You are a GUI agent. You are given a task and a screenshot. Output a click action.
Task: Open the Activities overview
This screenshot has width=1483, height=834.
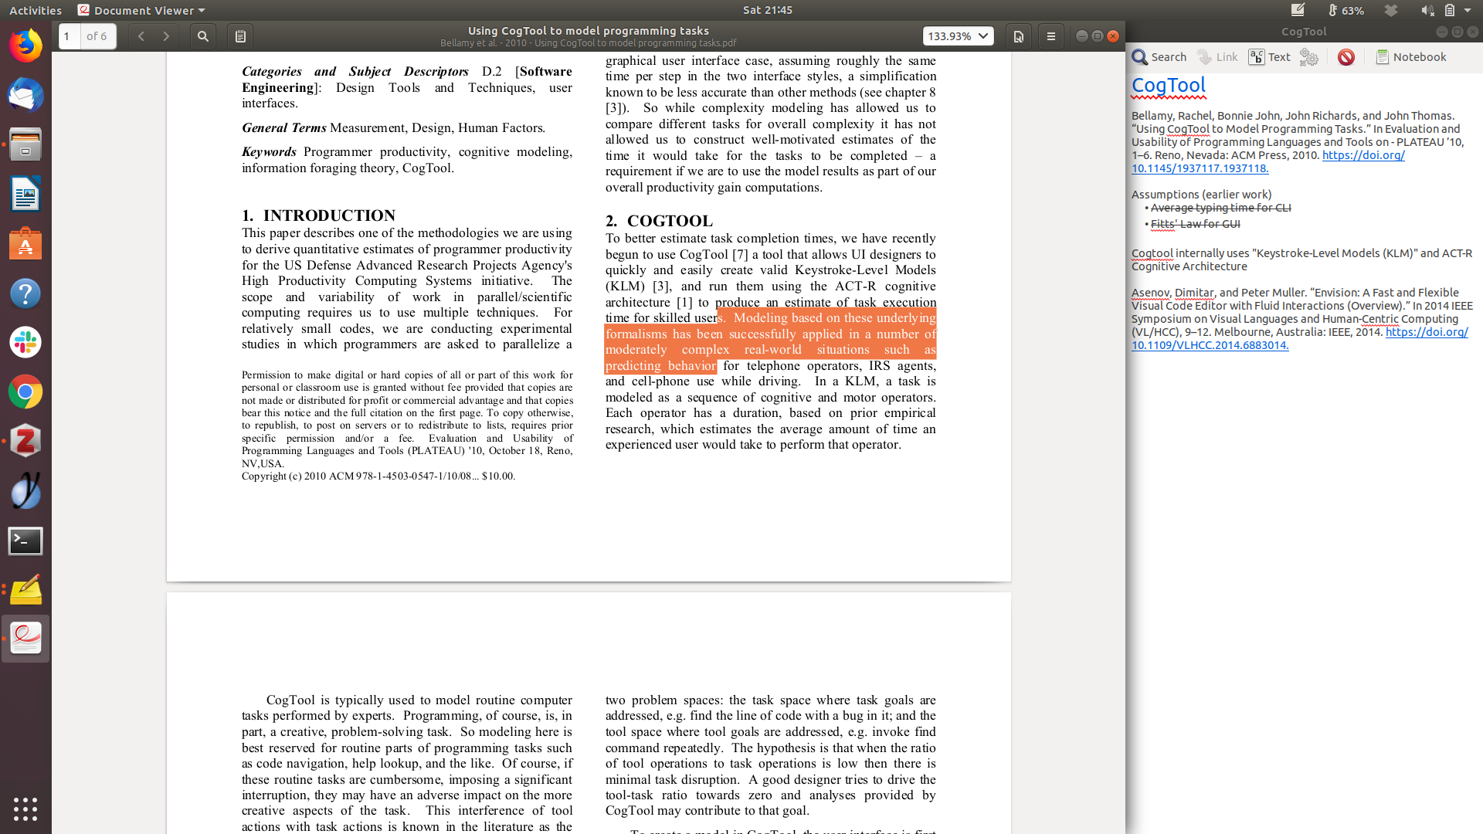click(36, 10)
